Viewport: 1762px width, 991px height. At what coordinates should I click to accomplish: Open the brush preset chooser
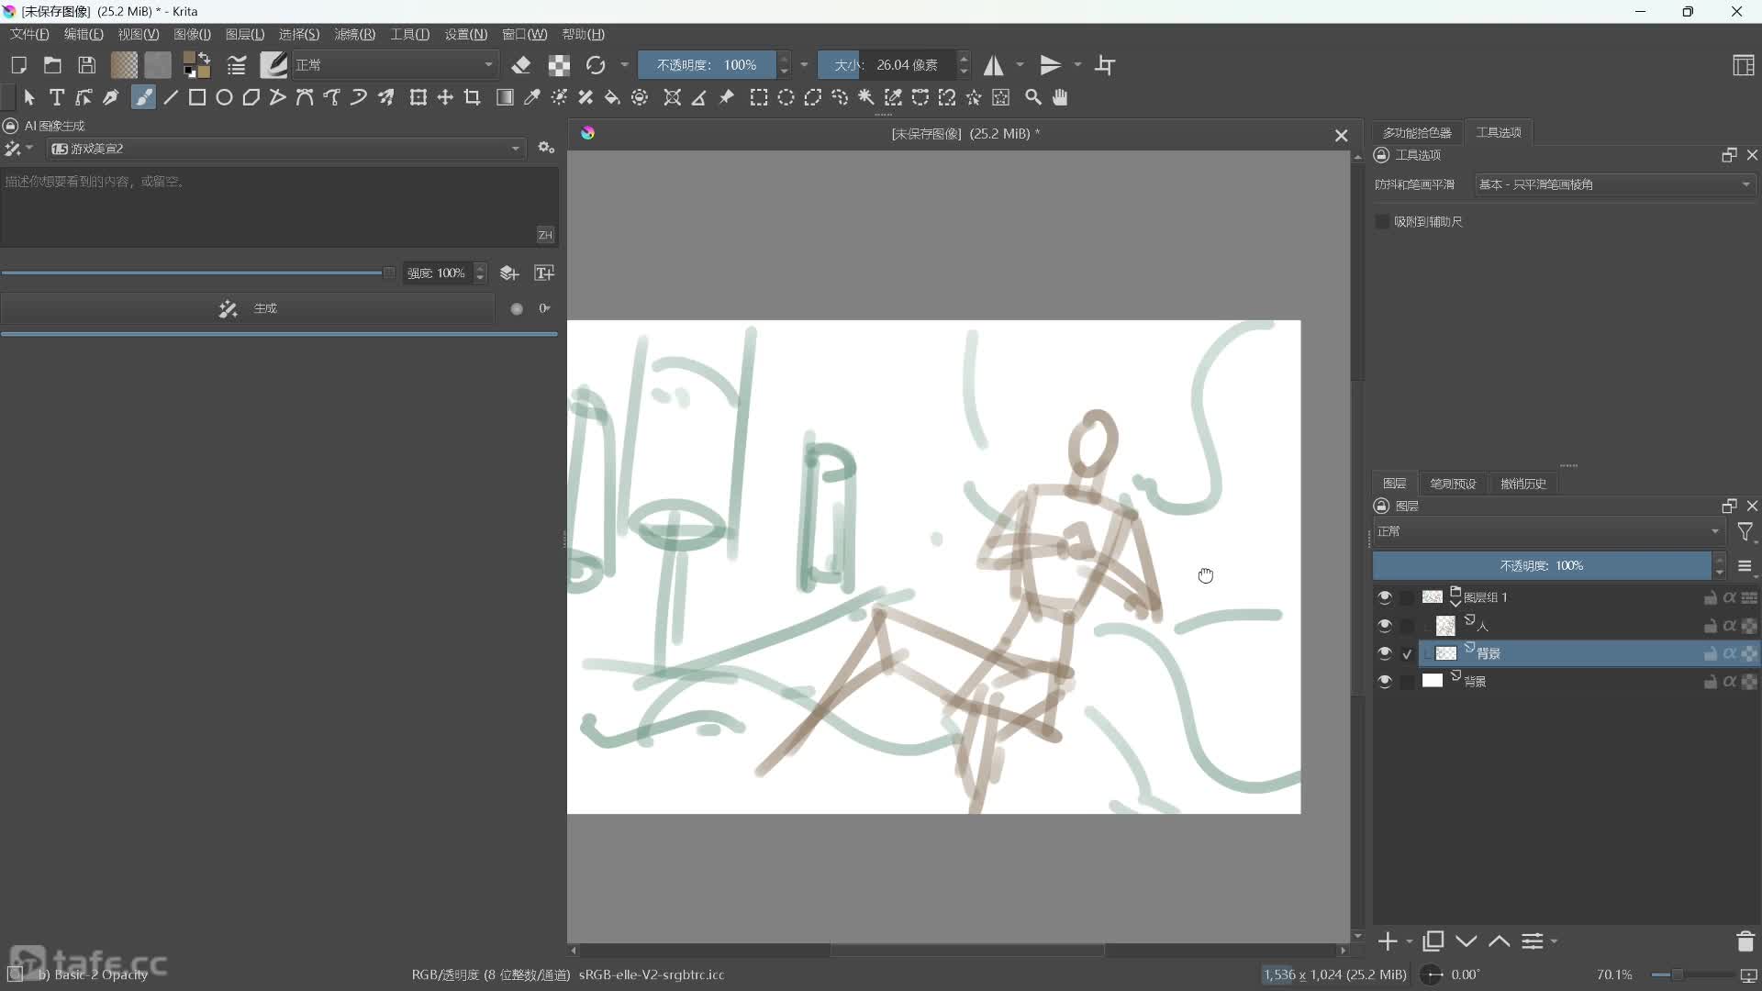(273, 65)
